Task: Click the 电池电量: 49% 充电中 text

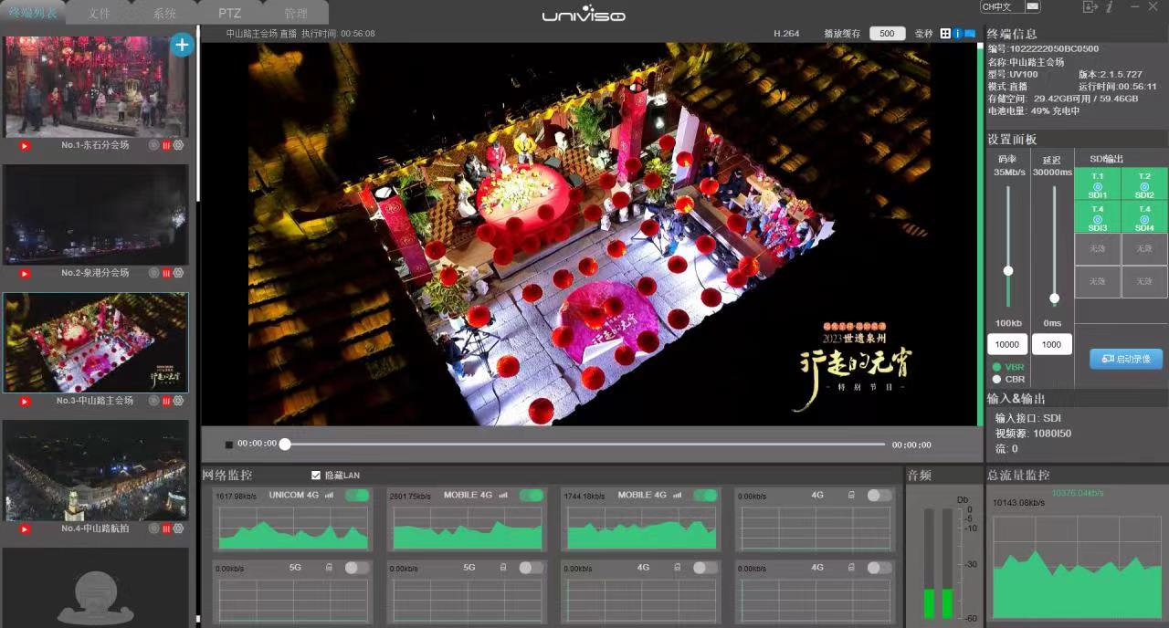Action: [x=1034, y=111]
